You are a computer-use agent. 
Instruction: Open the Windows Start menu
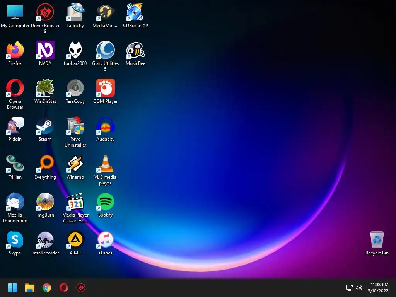click(12, 288)
